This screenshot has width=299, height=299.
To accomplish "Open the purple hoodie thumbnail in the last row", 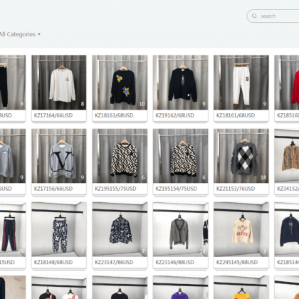I will [x=181, y=288].
